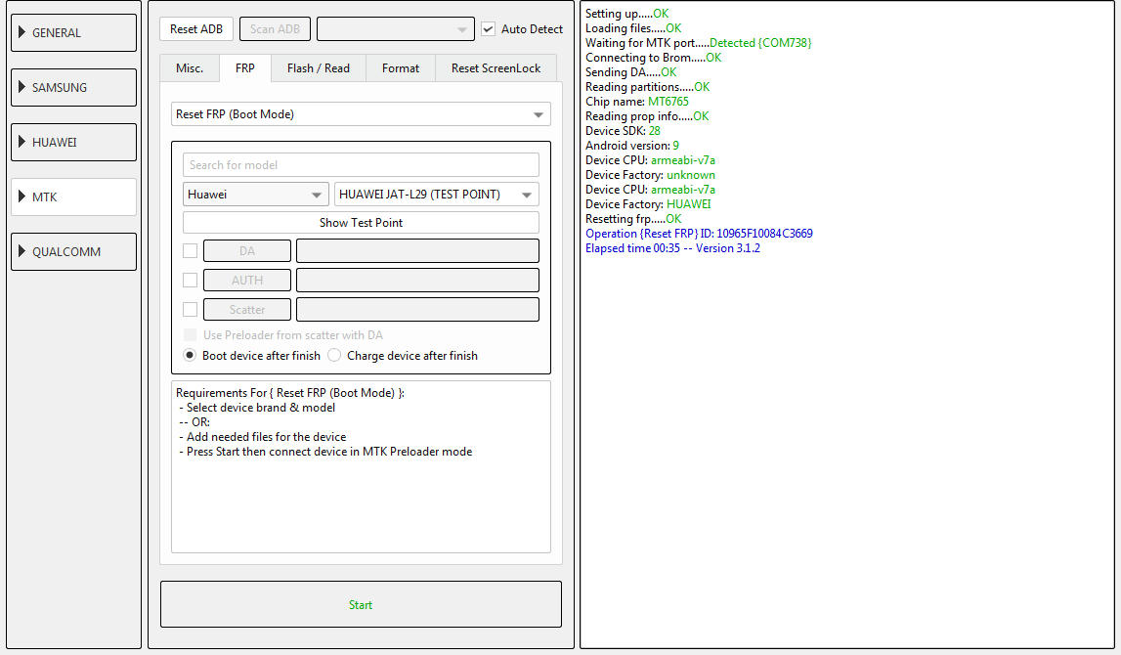Click the Search for model field
1121x655 pixels.
coord(361,165)
